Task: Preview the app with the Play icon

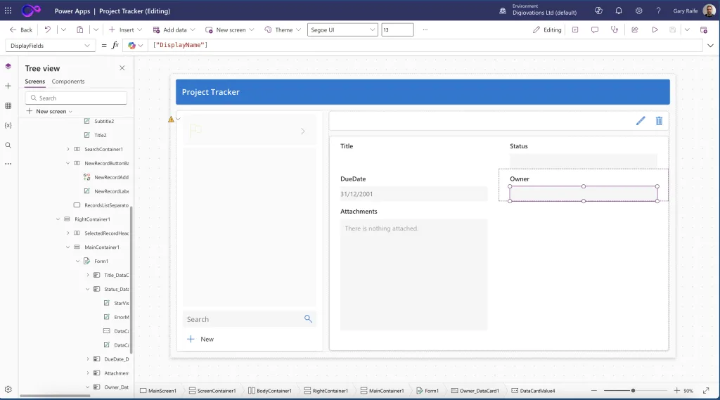Action: (x=655, y=30)
